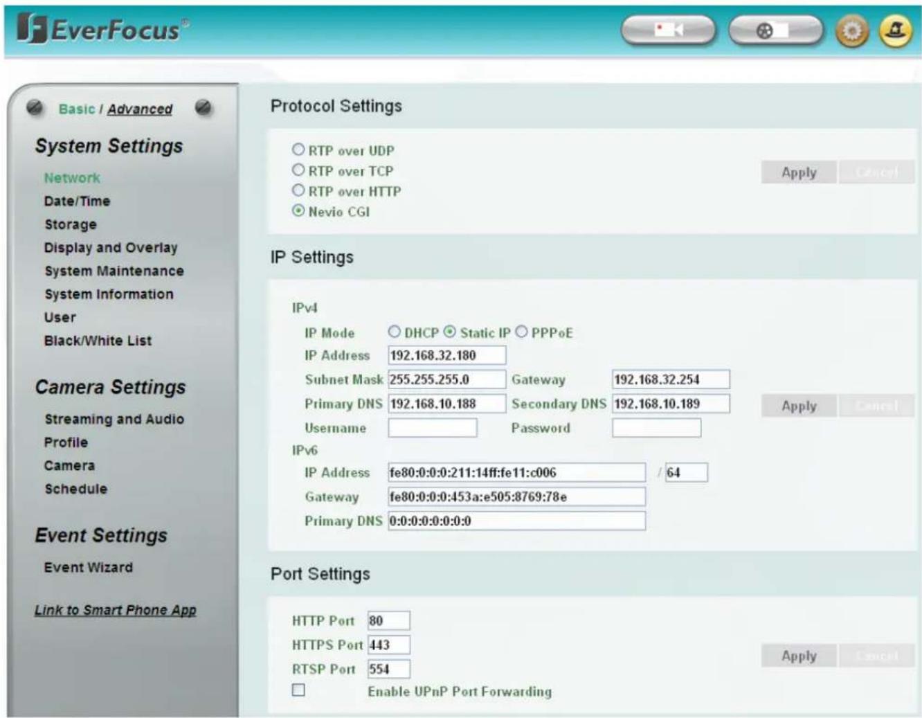Image resolution: width=922 pixels, height=718 pixels.
Task: Open System Maintenance page
Action: 114,271
